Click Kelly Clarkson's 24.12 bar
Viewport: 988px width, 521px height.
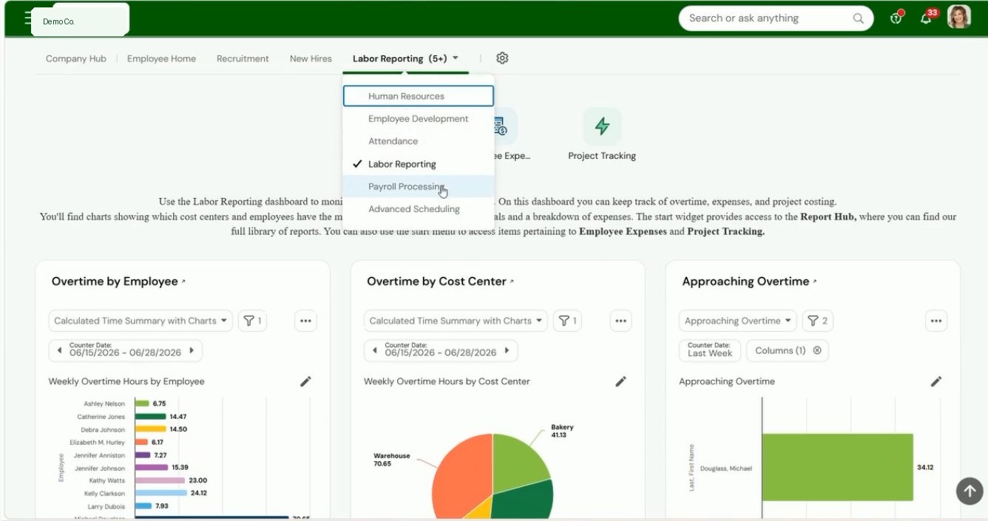coord(161,493)
